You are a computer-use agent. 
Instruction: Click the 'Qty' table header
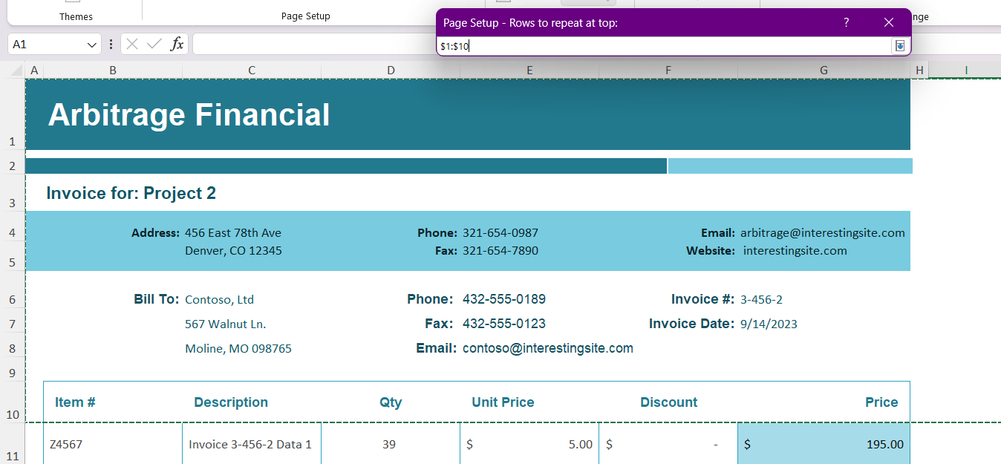point(391,402)
